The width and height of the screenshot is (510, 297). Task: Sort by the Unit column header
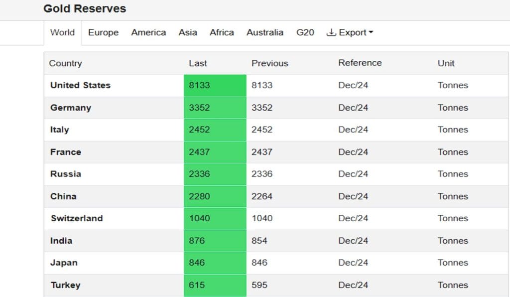(x=446, y=63)
